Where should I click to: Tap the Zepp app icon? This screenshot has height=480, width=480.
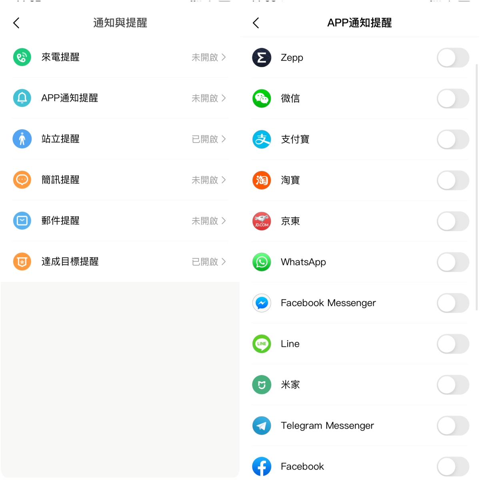262,58
